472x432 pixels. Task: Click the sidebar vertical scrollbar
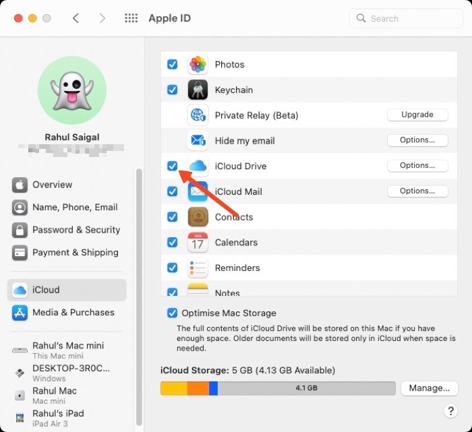pos(139,297)
